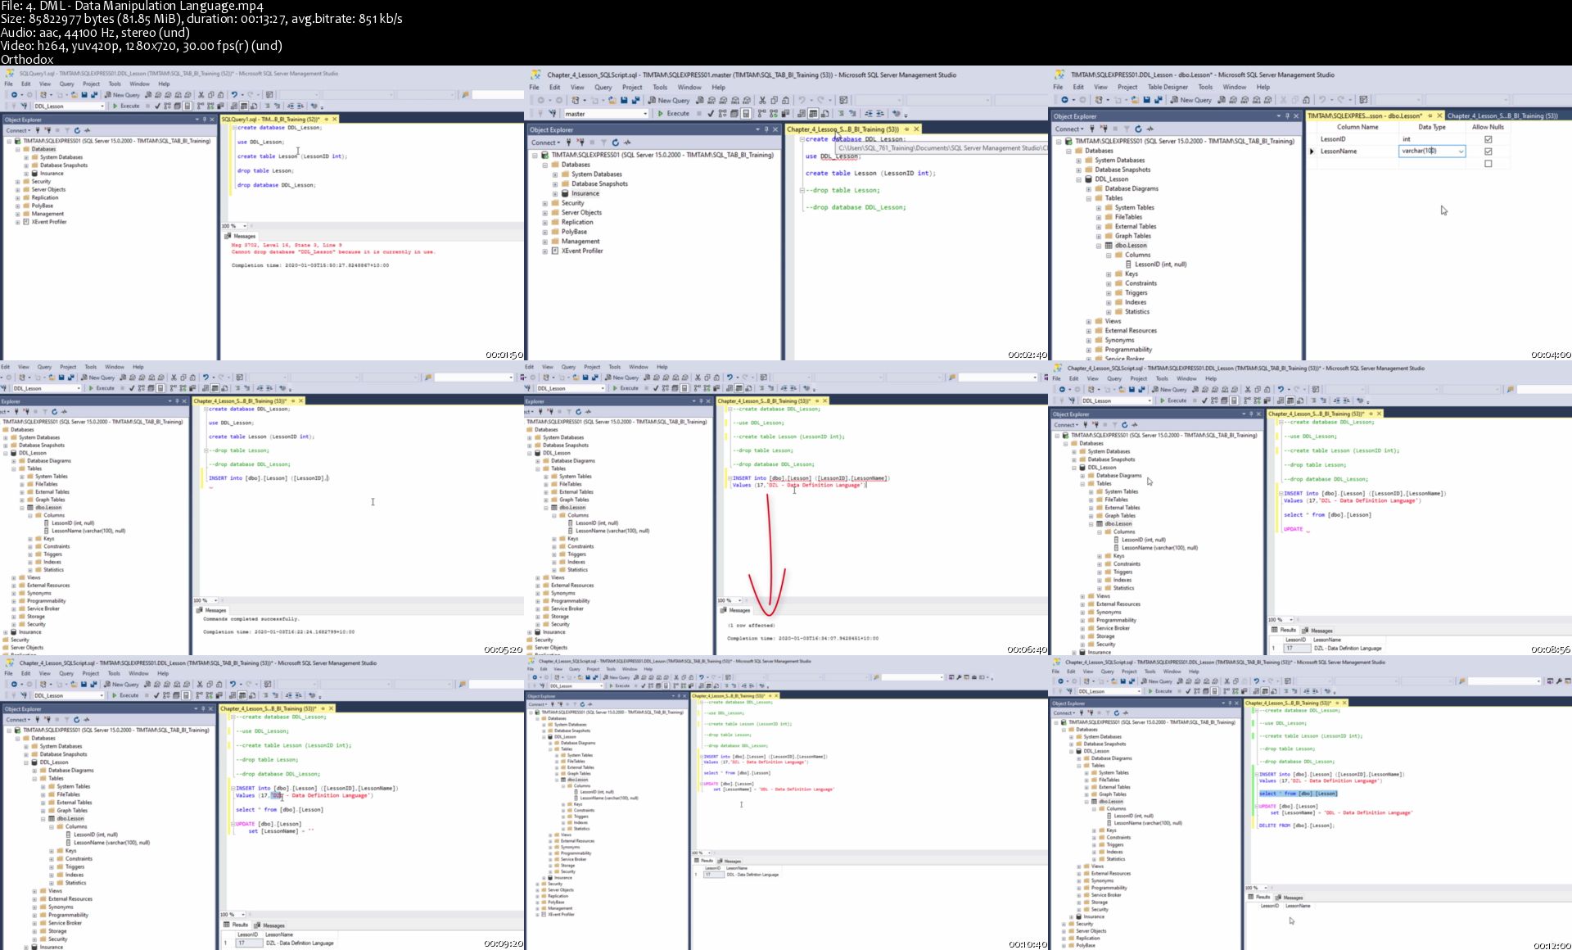Tick the empty-row Allow Nulls checkbox in the 00:04:00 frame
The height and width of the screenshot is (950, 1572).
pyautogui.click(x=1488, y=164)
